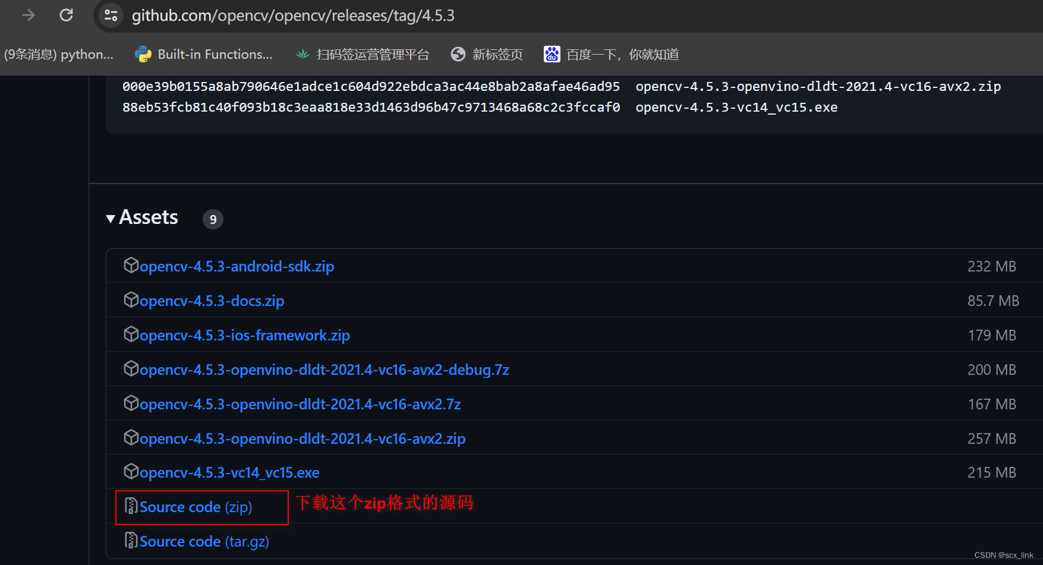The height and width of the screenshot is (565, 1043).
Task: Download opencv-4.5.3-android-sdk.zip
Action: click(237, 266)
